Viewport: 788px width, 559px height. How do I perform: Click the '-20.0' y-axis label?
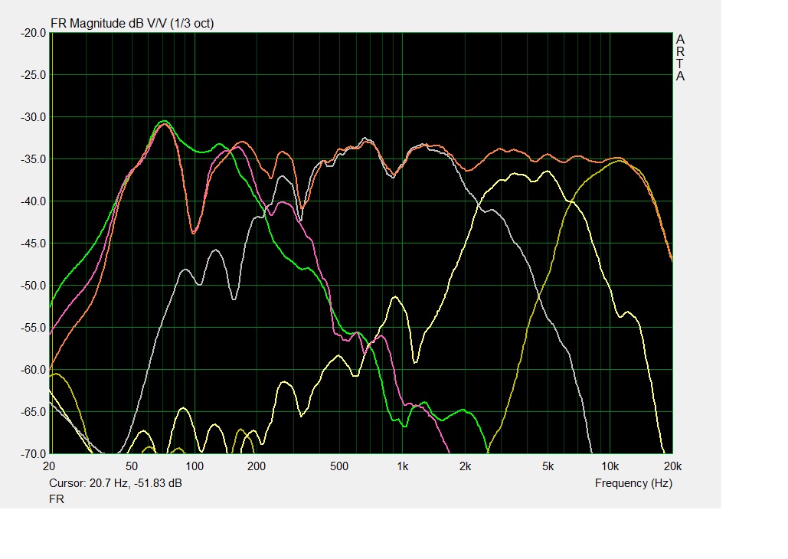tap(33, 33)
